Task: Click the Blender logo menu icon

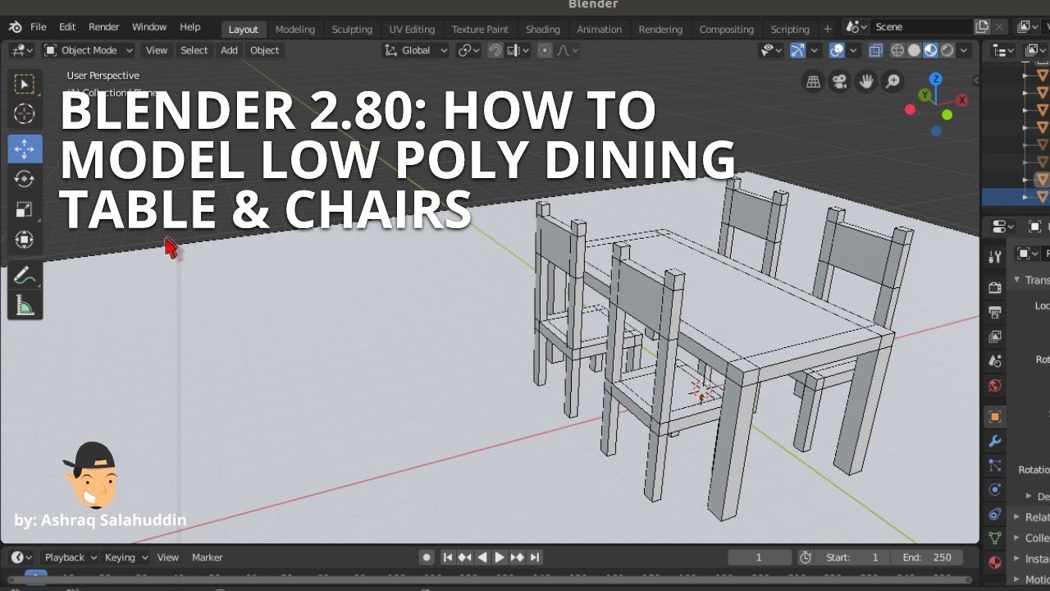Action: [x=15, y=27]
